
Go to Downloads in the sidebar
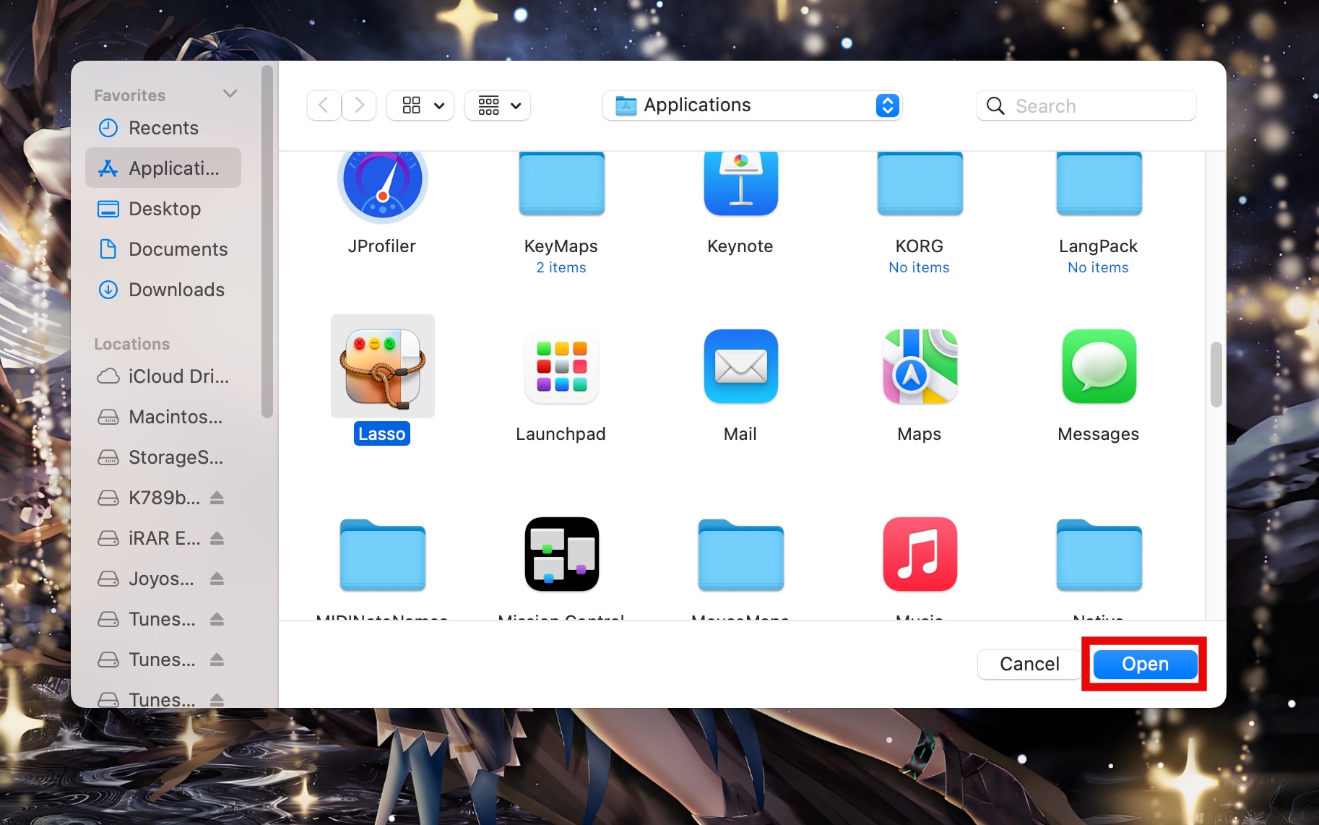tap(176, 290)
